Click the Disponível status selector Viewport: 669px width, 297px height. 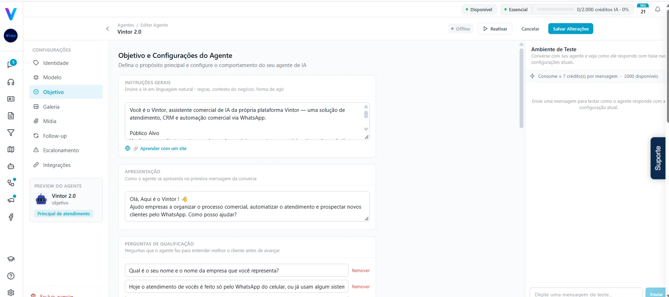click(x=479, y=9)
